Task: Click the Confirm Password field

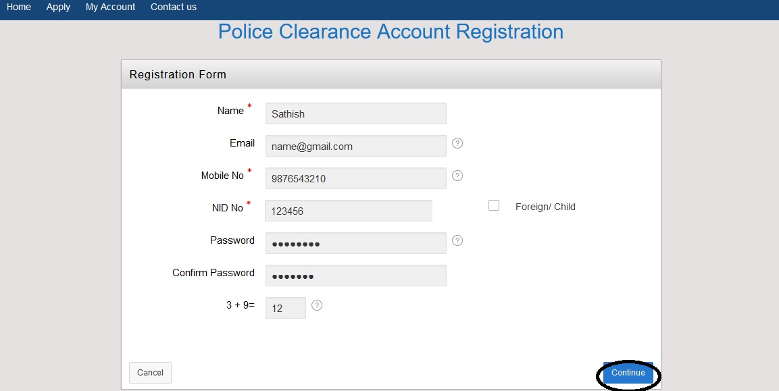Action: [355, 276]
